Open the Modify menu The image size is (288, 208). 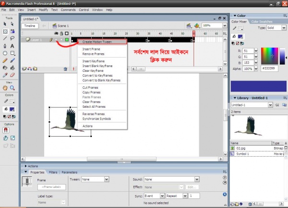[43, 10]
